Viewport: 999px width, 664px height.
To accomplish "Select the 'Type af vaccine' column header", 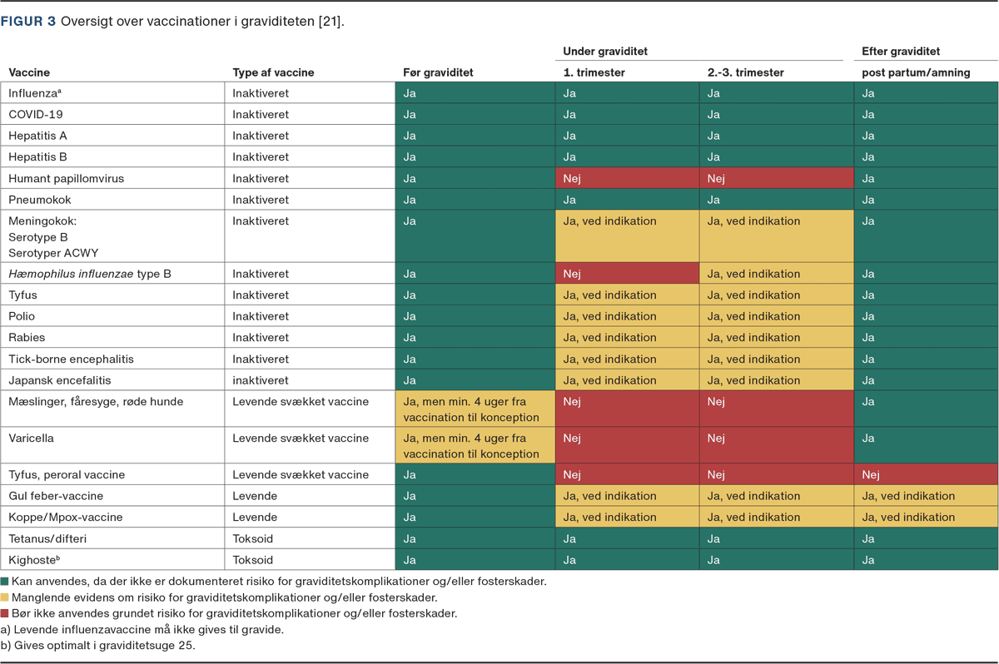I will (x=273, y=72).
